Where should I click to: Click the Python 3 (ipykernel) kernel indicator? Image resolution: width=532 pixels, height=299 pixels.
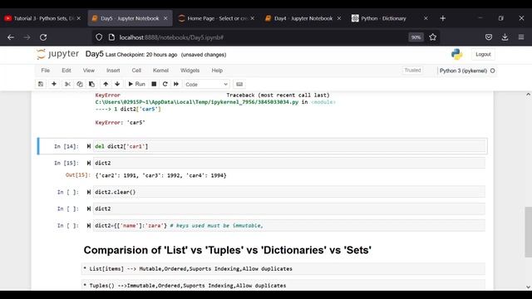tap(463, 71)
